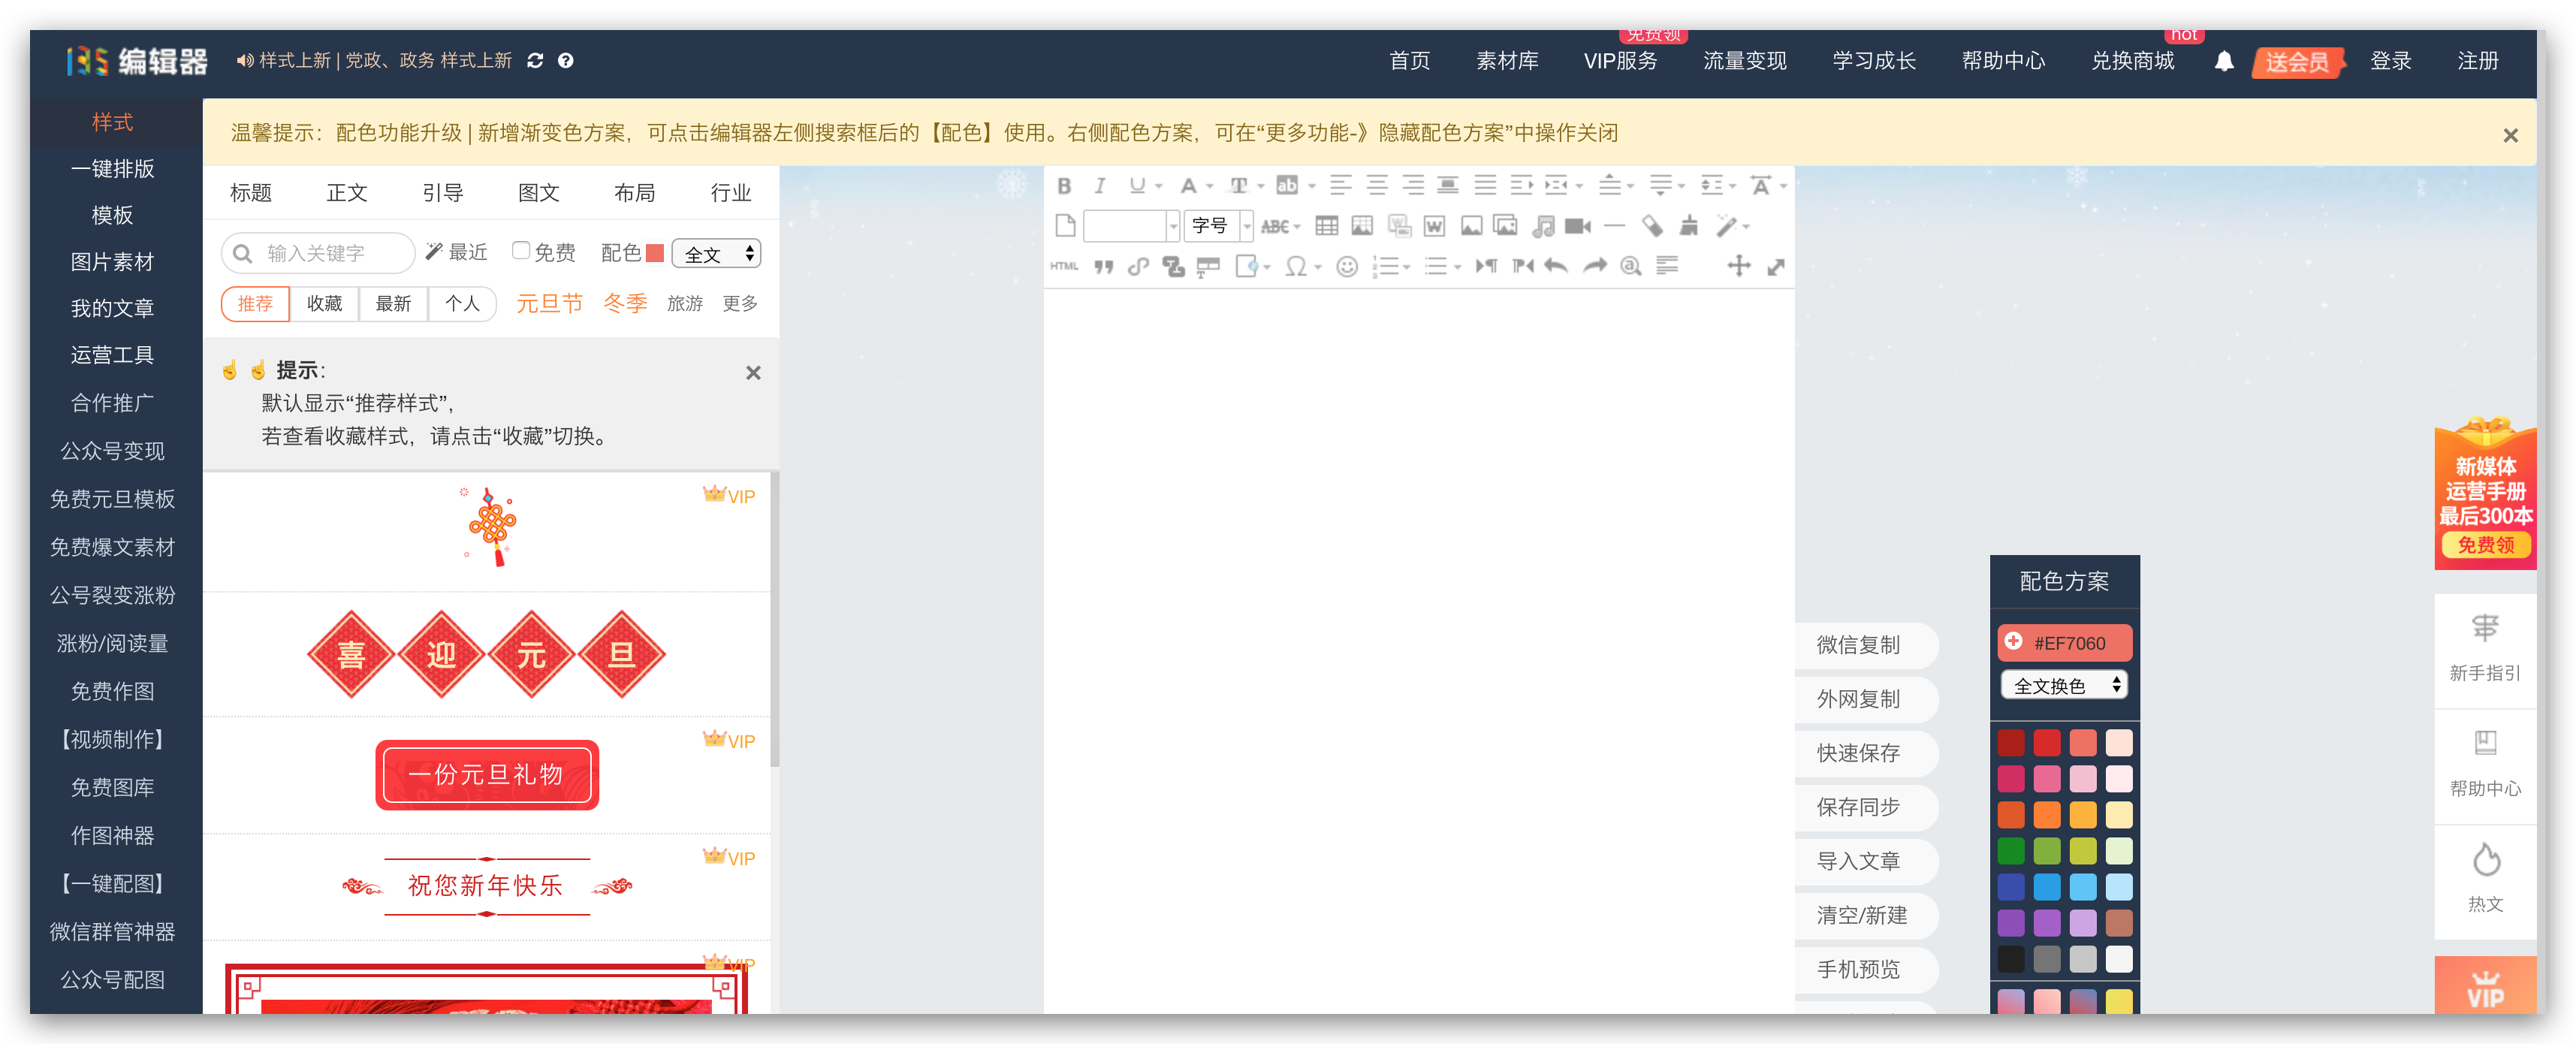
Task: Open the 全文 search scope dropdown
Action: coord(716,253)
